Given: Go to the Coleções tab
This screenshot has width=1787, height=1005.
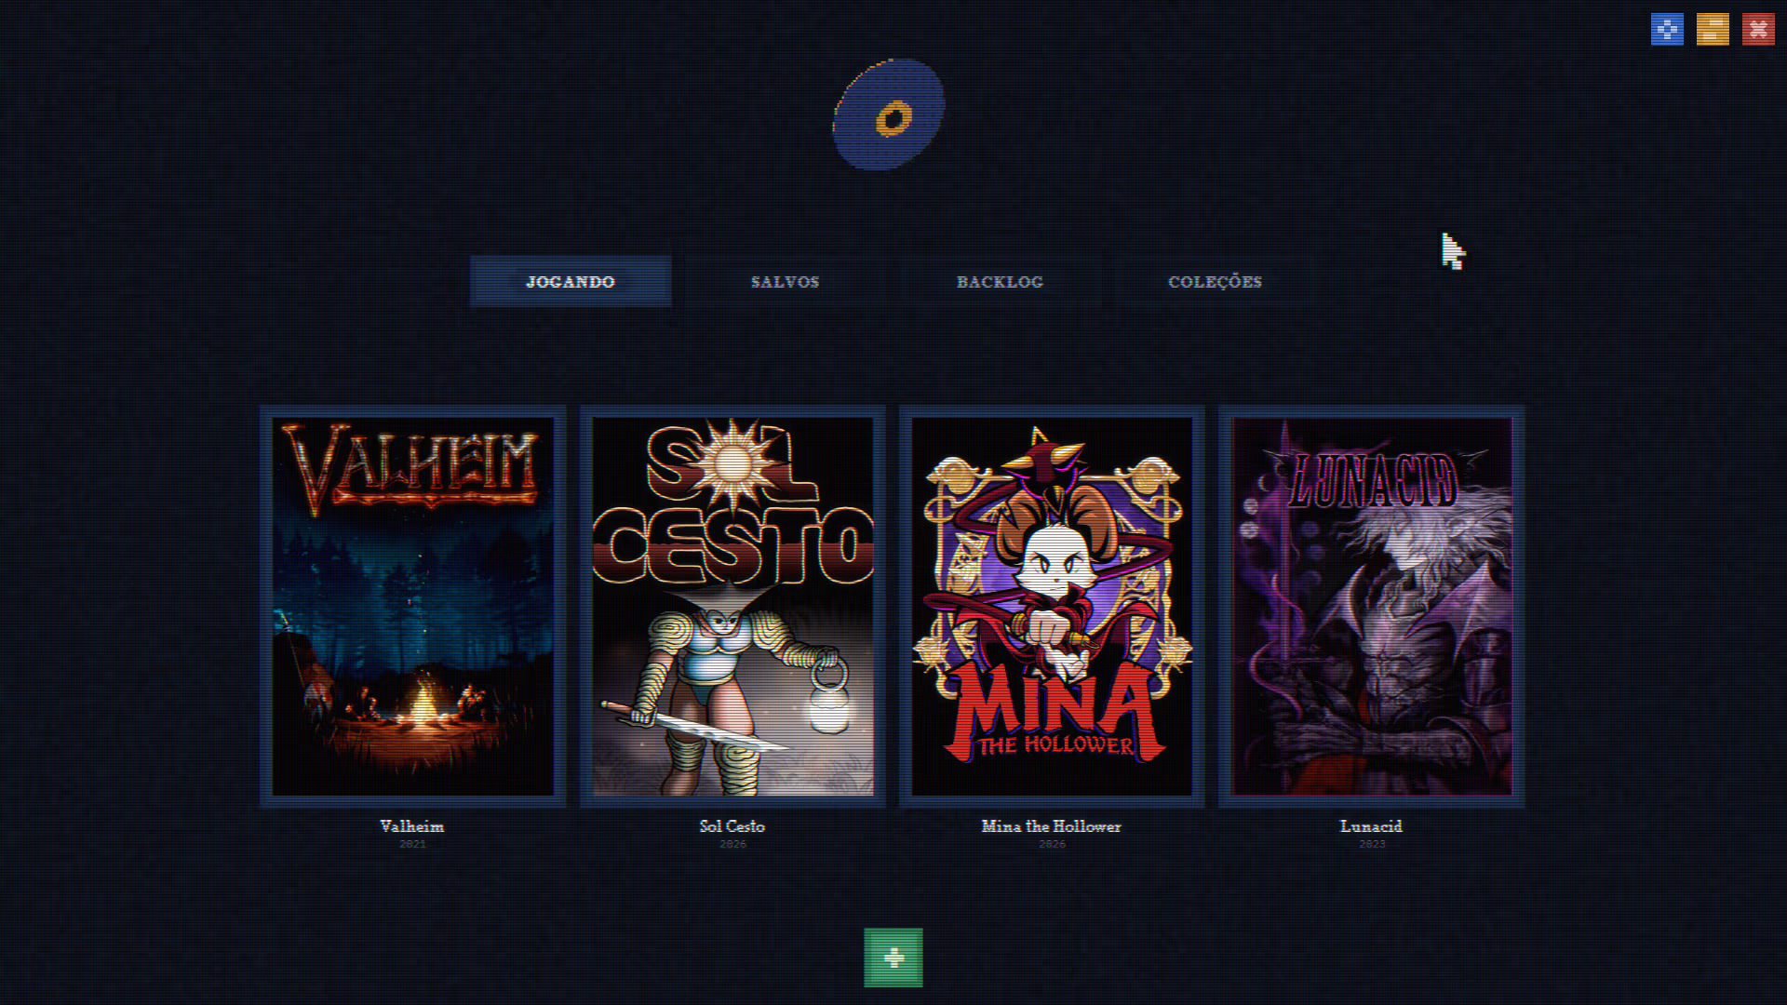Looking at the screenshot, I should (1216, 281).
